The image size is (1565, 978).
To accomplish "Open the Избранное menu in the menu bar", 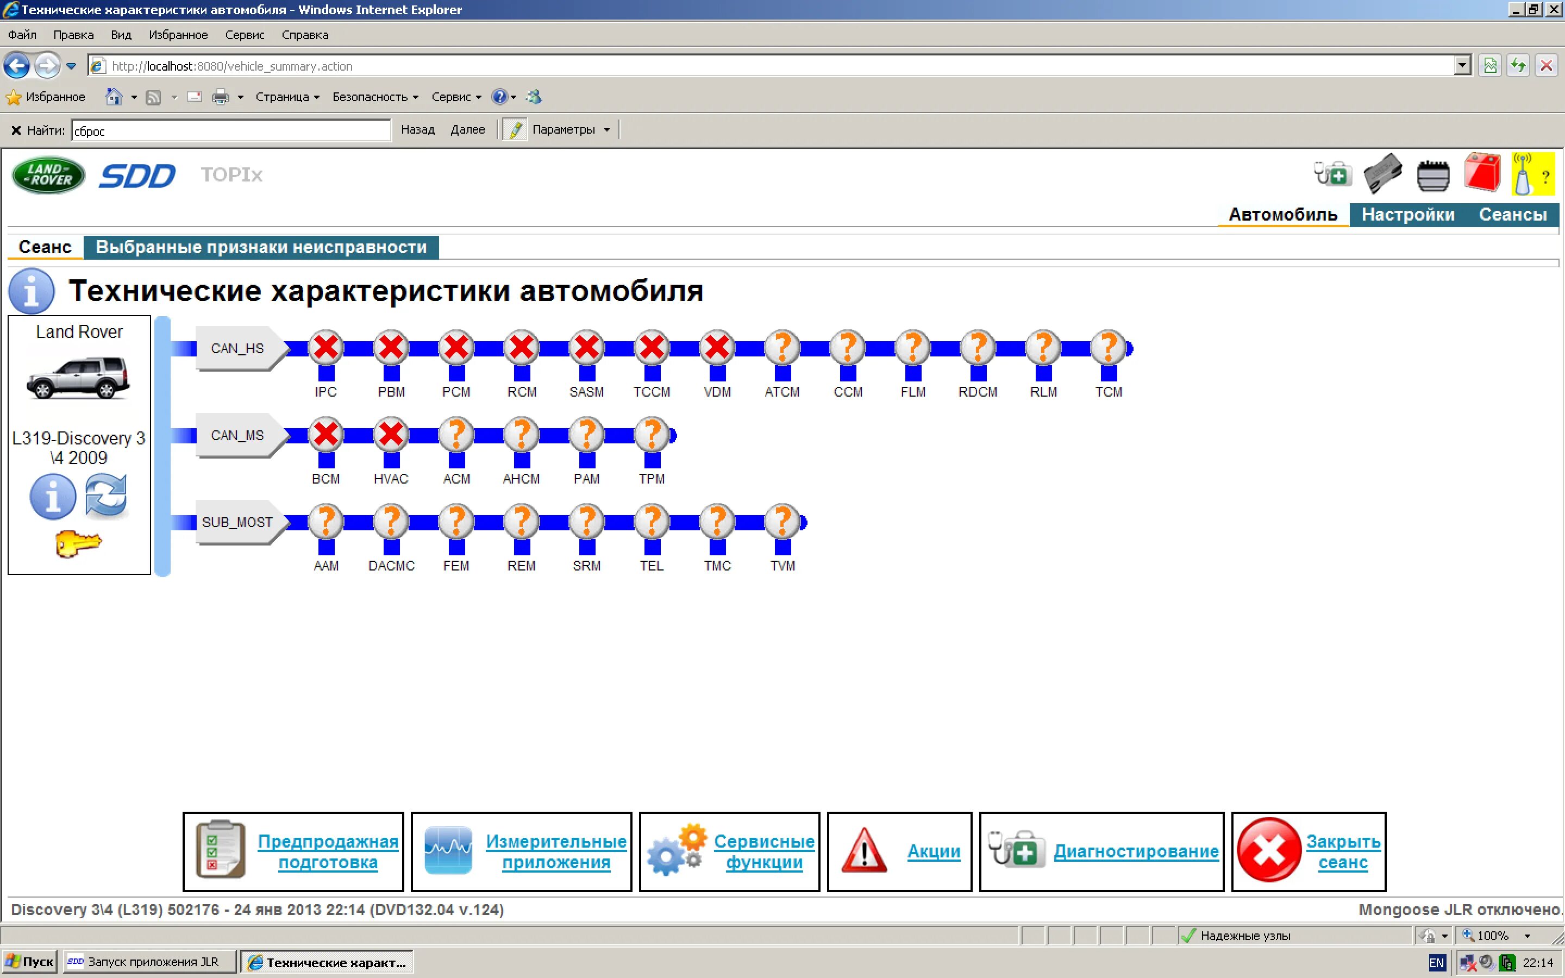I will [x=178, y=35].
